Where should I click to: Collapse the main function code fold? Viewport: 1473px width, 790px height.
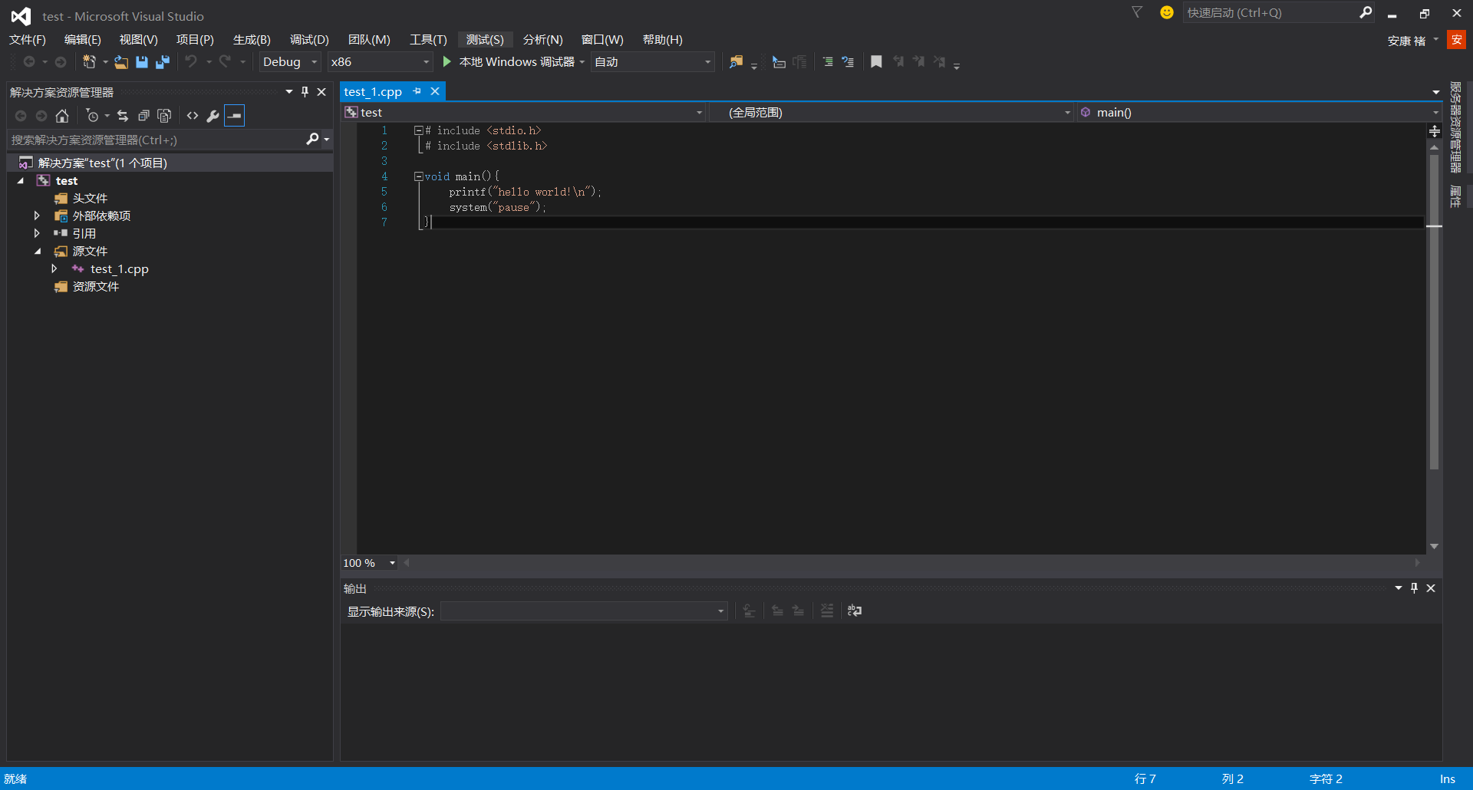(x=419, y=176)
